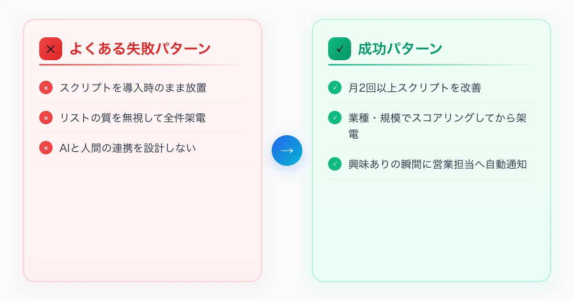Screen dimensions: 574x301
Task: Click the text 興味ありの瞬間に営業担当へ自動通知
Action: 438,164
